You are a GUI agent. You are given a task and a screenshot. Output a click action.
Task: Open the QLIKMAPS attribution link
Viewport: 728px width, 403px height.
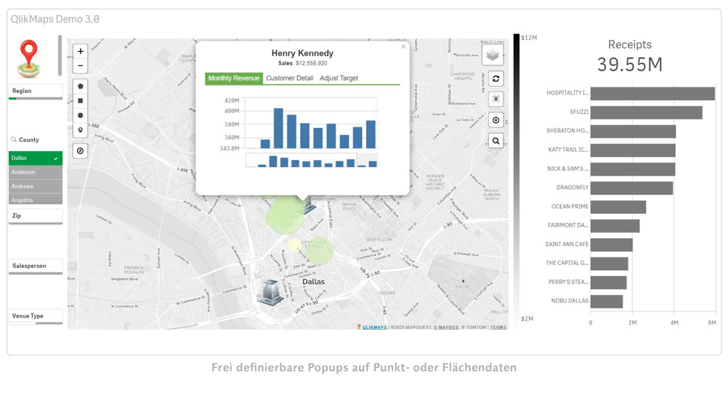374,328
